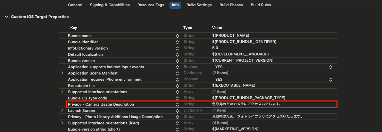Open YES dropdown for requires iPhone environment
Image resolution: width=382 pixels, height=132 pixels.
pyautogui.click(x=331, y=79)
